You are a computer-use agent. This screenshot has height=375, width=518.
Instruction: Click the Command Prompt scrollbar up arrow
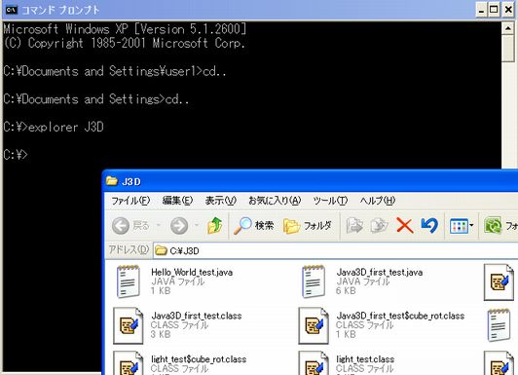[508, 28]
